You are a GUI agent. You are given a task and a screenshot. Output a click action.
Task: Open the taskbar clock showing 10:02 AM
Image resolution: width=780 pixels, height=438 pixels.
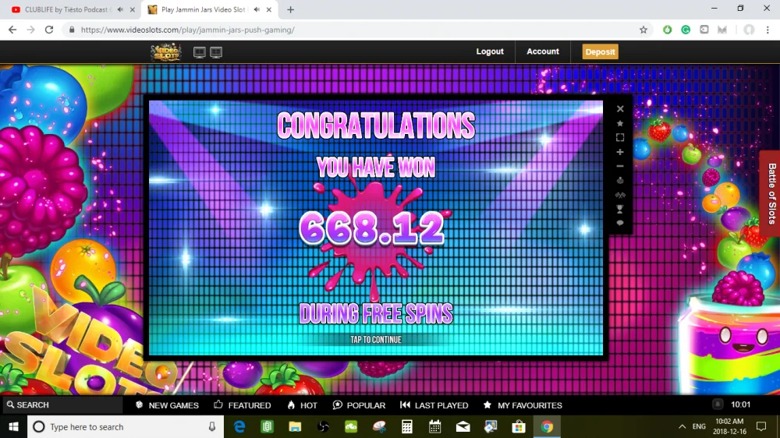point(730,426)
